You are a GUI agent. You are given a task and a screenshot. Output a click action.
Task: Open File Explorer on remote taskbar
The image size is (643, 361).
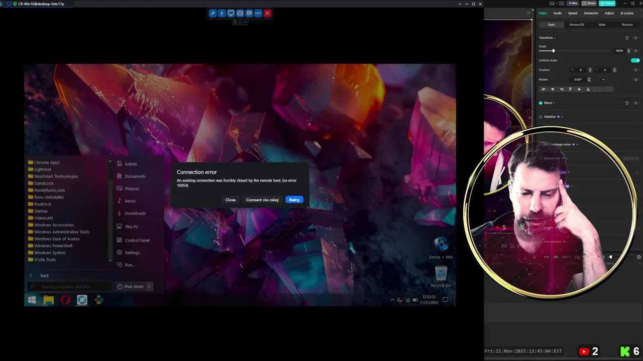(49, 300)
